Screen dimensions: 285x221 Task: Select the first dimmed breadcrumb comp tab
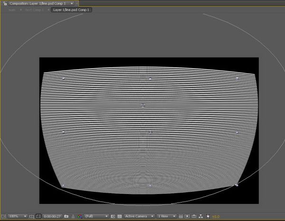pos(12,10)
